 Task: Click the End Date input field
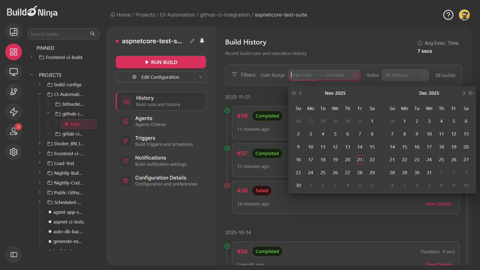click(x=335, y=75)
